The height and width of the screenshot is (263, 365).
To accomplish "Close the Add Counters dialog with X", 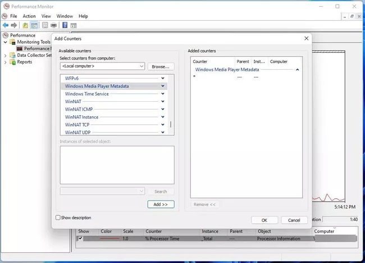I will [307, 38].
